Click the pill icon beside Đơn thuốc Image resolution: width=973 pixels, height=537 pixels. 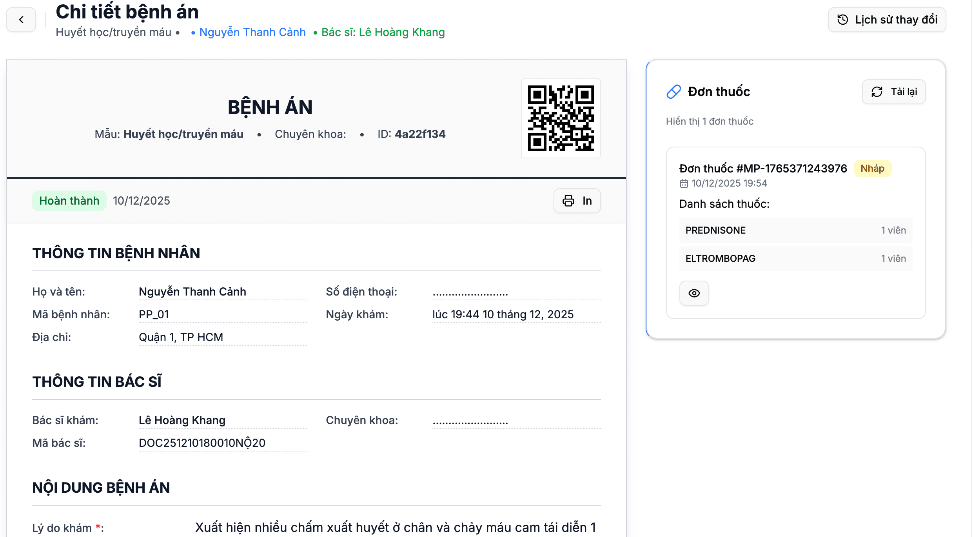pyautogui.click(x=673, y=92)
